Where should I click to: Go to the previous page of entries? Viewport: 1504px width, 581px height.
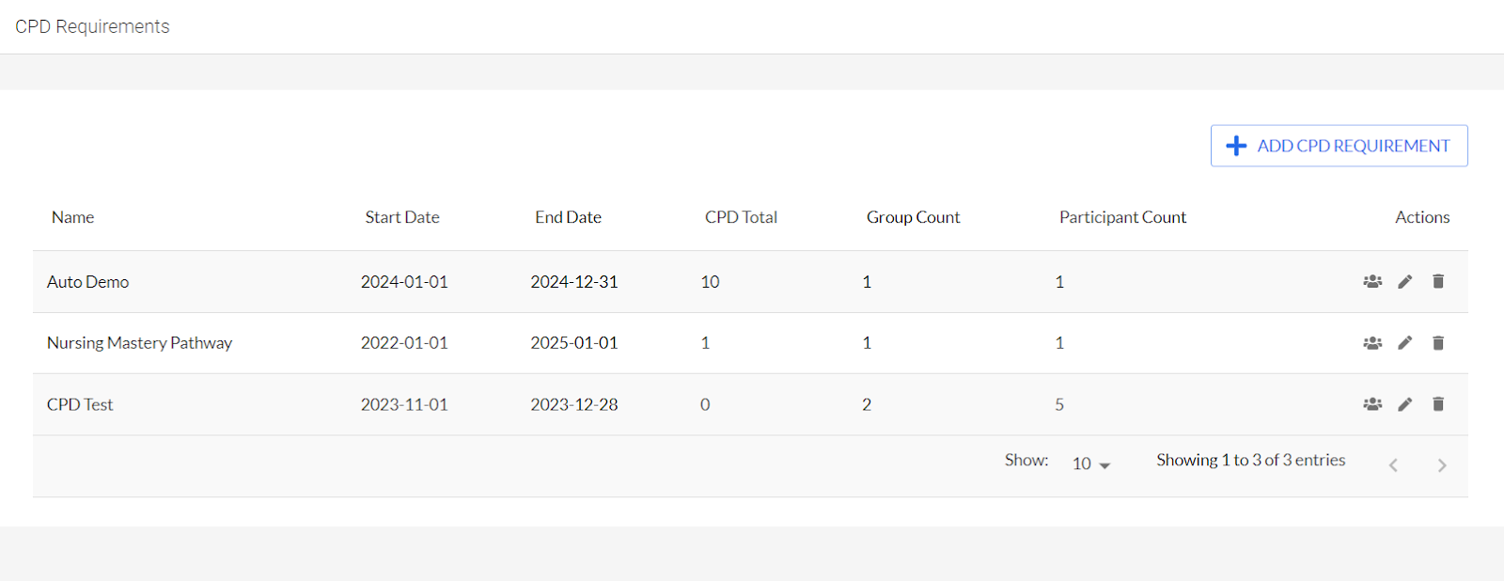point(1394,465)
